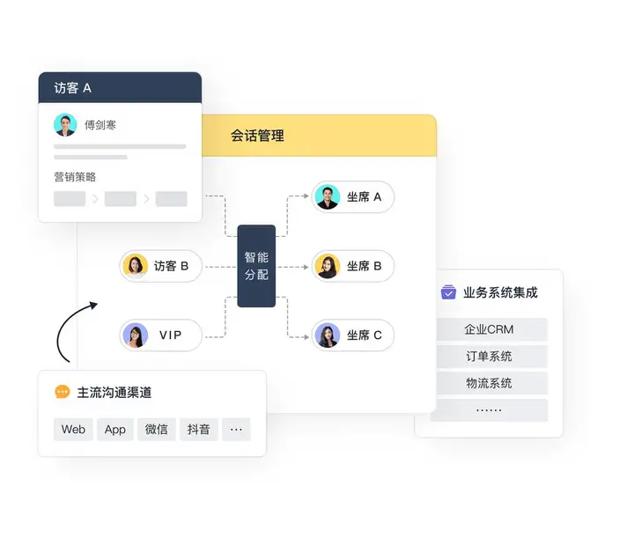This screenshot has height=538, width=634.
Task: Expand more channels ellipsis tag
Action: pos(236,430)
